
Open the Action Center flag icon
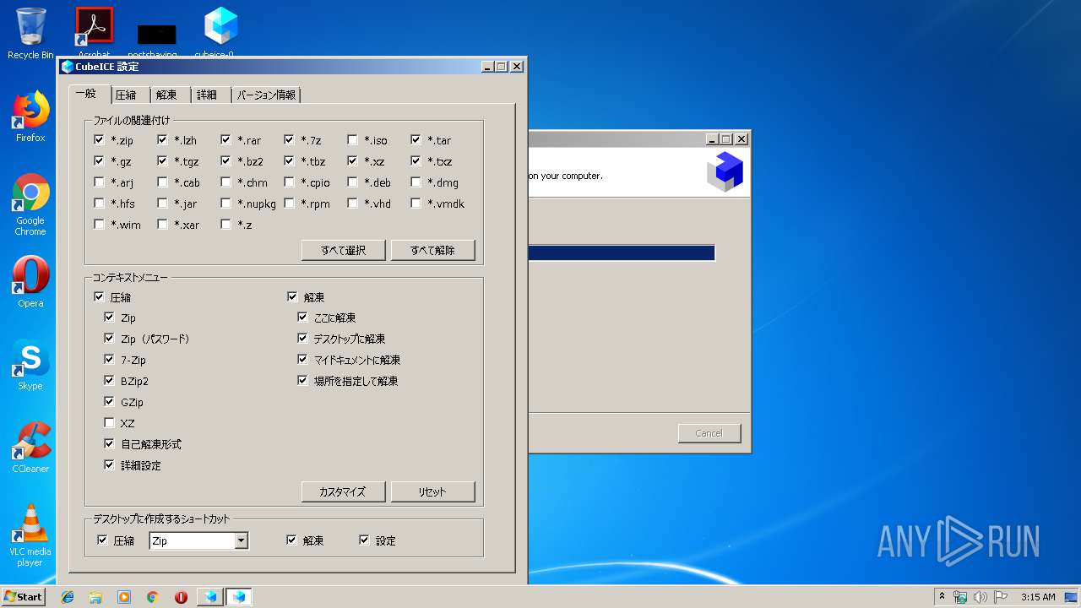click(x=1001, y=597)
